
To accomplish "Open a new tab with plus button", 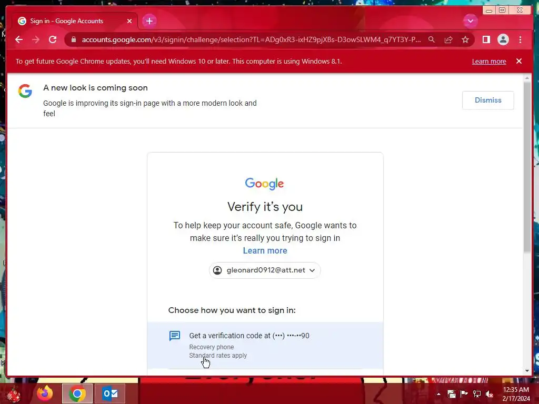I will (149, 21).
